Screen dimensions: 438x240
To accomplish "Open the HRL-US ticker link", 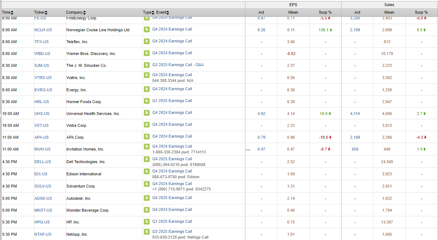I will point(42,102).
